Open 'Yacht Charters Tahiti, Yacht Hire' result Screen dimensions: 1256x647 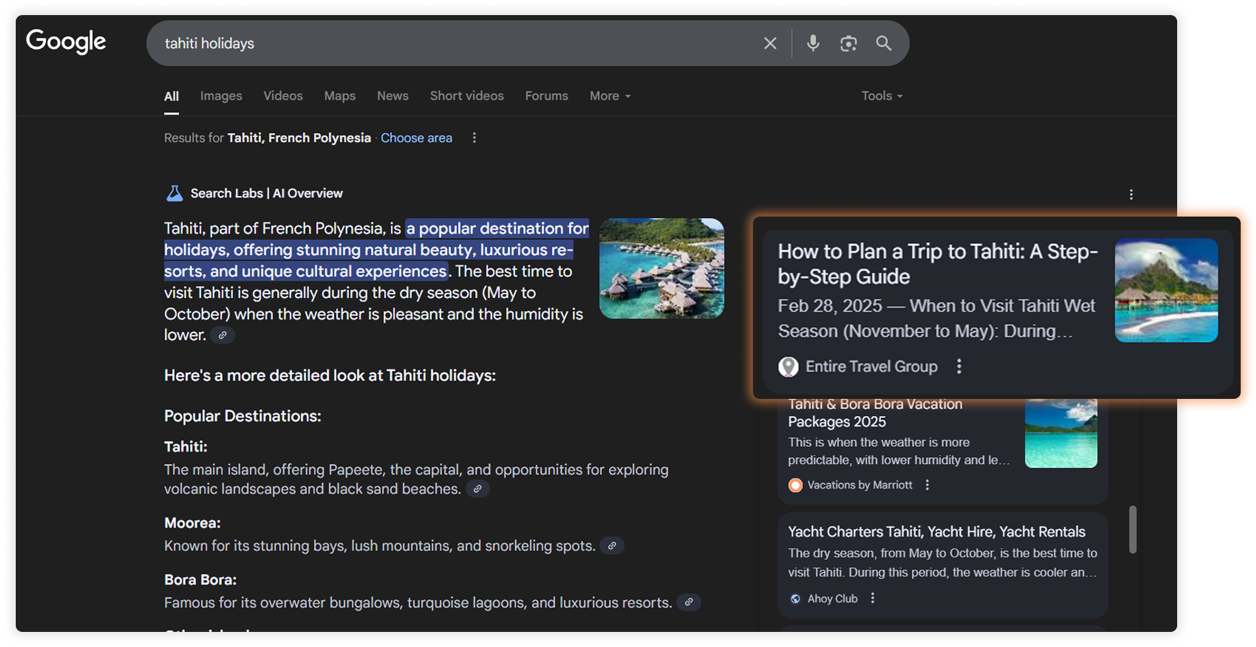pyautogui.click(x=937, y=532)
